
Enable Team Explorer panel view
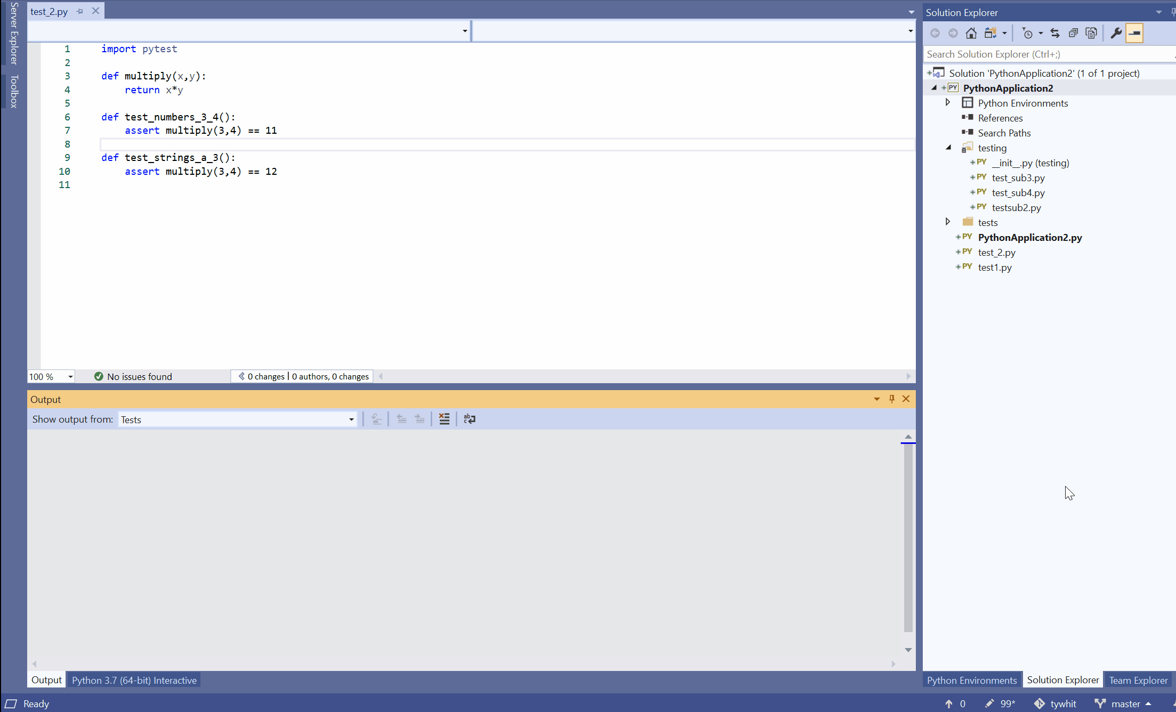click(1139, 680)
